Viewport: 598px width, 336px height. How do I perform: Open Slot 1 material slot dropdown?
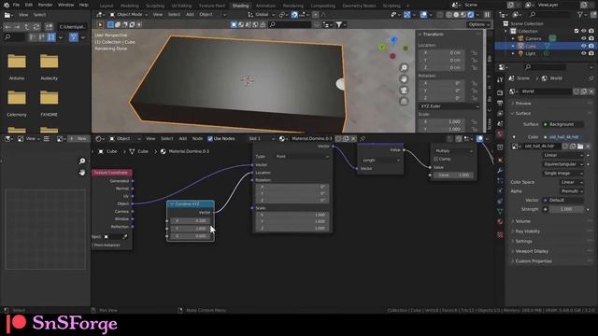[262, 139]
